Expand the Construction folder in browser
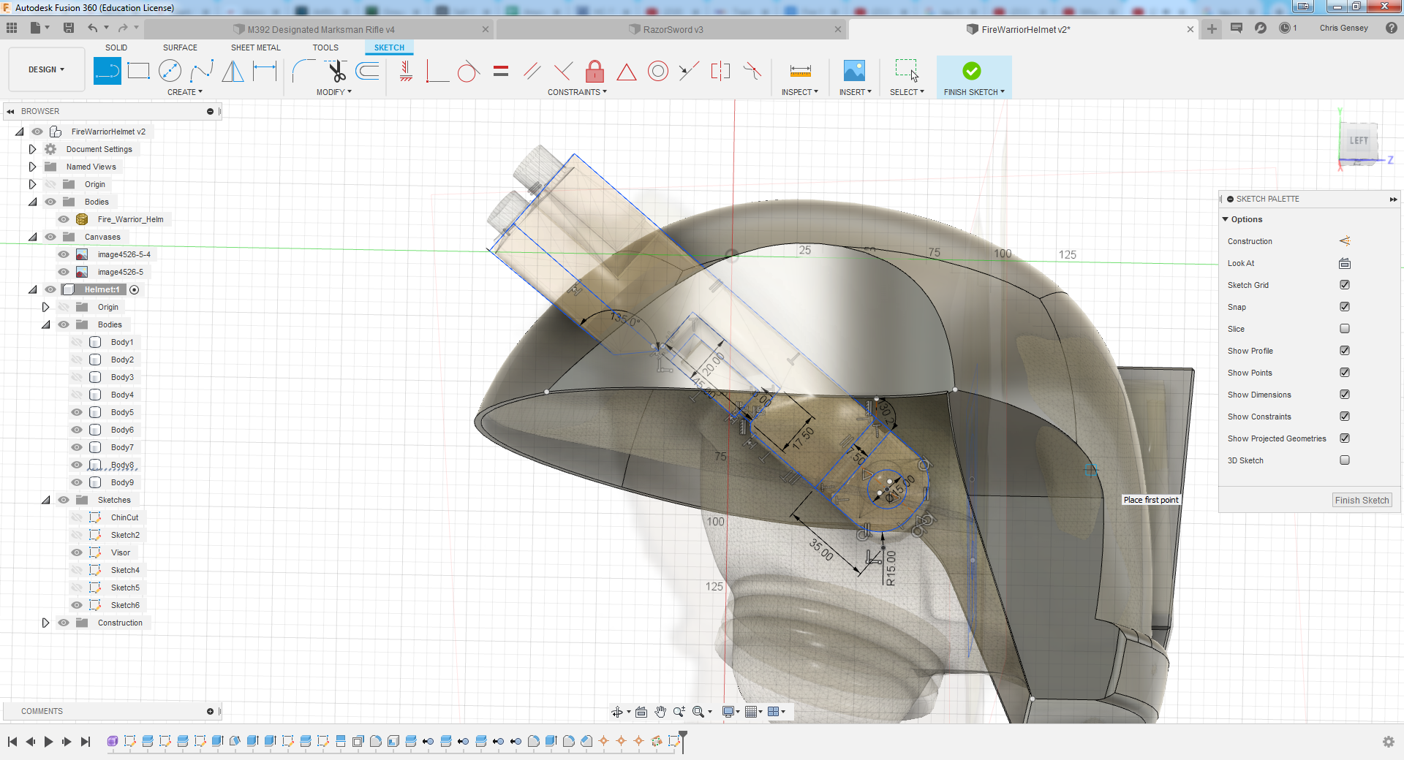 point(45,623)
